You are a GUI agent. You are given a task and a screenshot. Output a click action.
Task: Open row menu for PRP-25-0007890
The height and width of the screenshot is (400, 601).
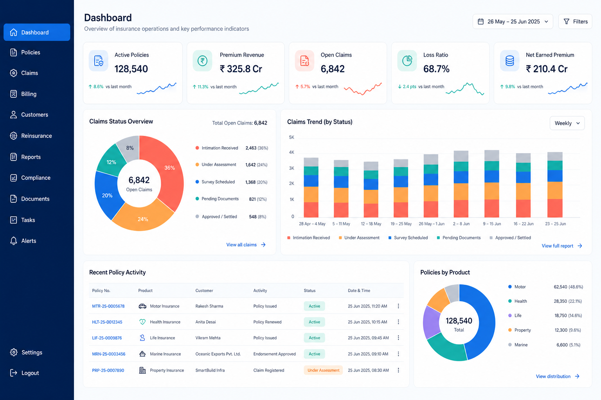(x=398, y=370)
